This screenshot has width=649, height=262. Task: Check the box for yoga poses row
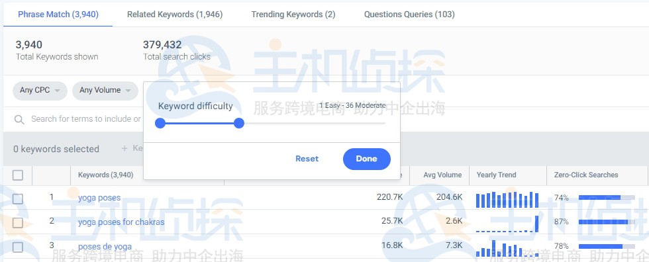tap(17, 198)
